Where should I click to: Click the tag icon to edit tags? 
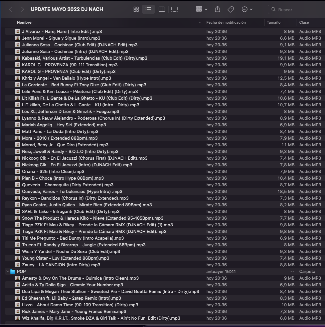(230, 9)
